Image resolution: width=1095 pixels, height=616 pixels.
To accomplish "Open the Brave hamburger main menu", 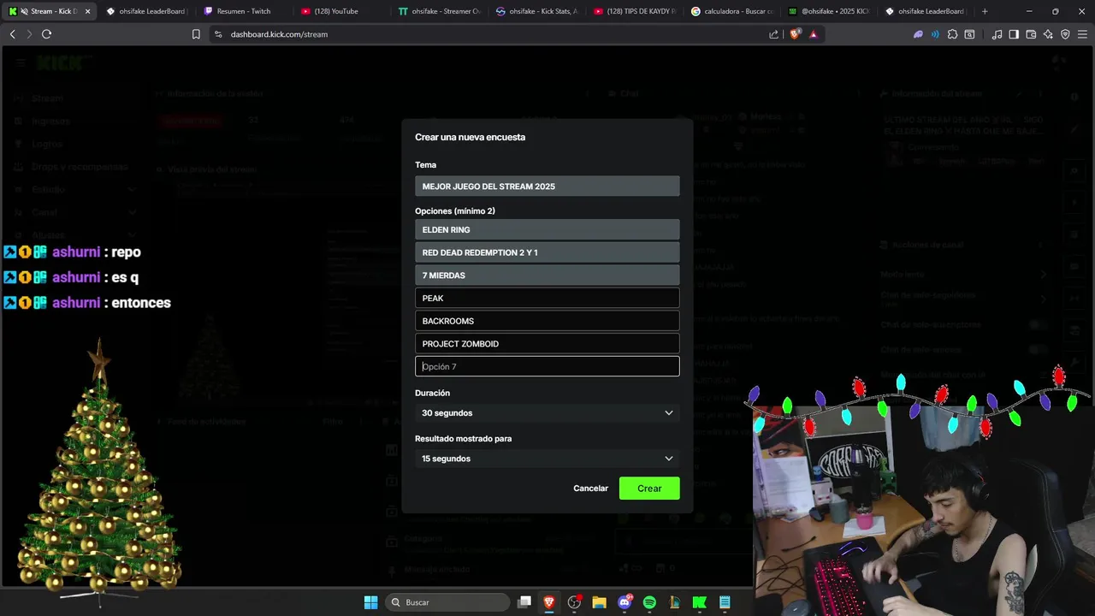I will tap(1082, 34).
